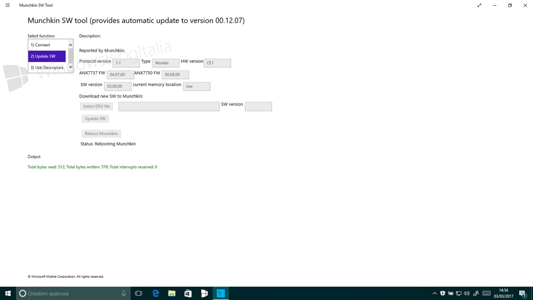Click the 'Microsoft Mobile Corporation' copyright text
Viewport: 533px width, 300px height.
(x=66, y=277)
